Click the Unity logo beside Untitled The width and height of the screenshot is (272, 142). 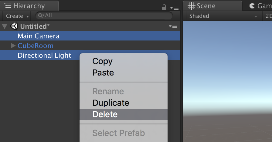click(14, 26)
